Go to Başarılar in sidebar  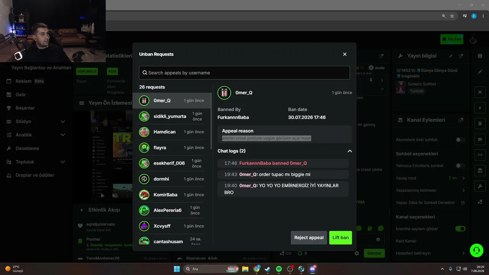pyautogui.click(x=25, y=108)
